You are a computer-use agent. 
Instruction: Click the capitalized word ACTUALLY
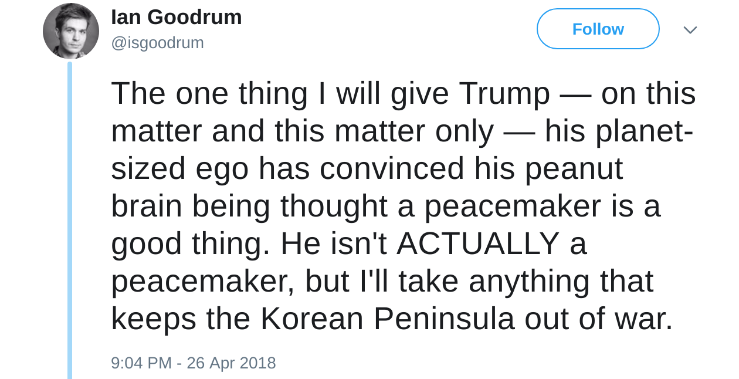477,243
